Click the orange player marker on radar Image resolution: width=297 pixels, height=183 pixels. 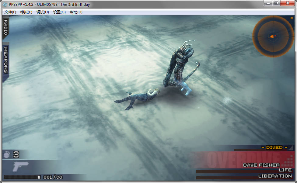tap(272, 36)
